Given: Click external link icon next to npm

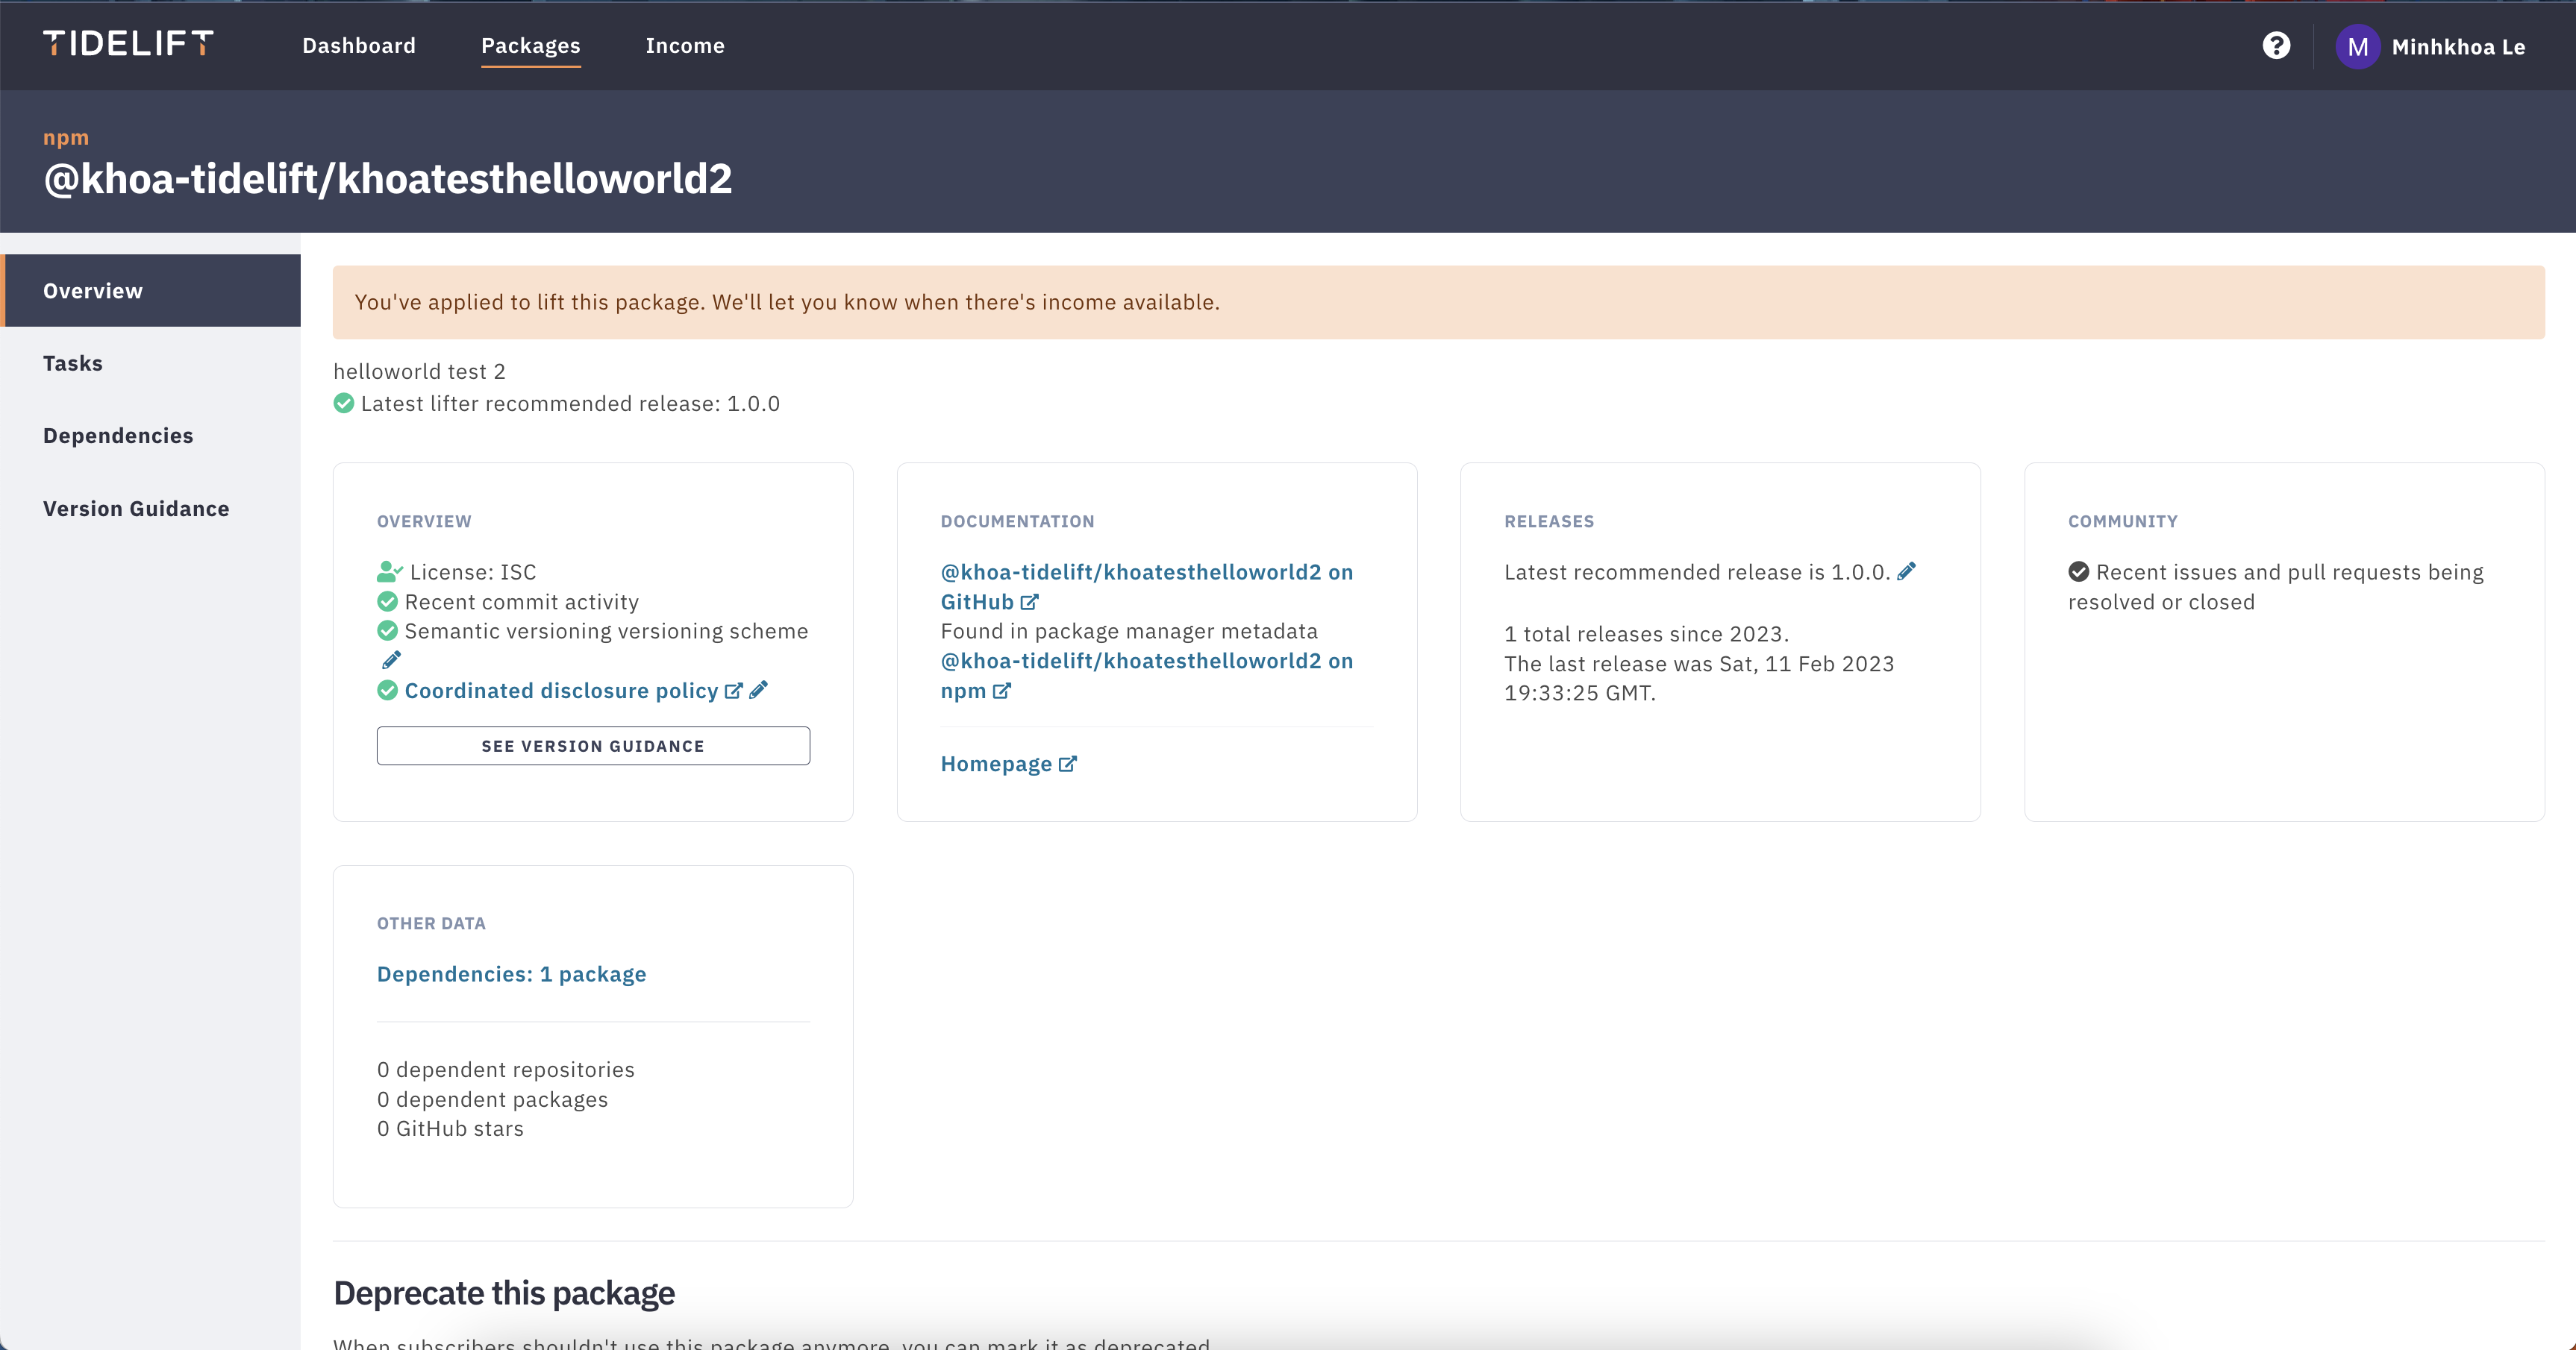Looking at the screenshot, I should 1001,691.
